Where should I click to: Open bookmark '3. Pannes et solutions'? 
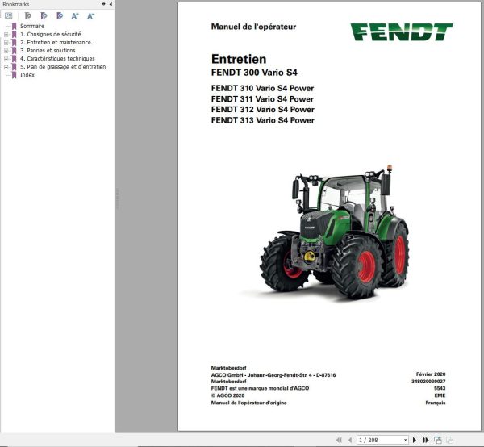click(48, 50)
